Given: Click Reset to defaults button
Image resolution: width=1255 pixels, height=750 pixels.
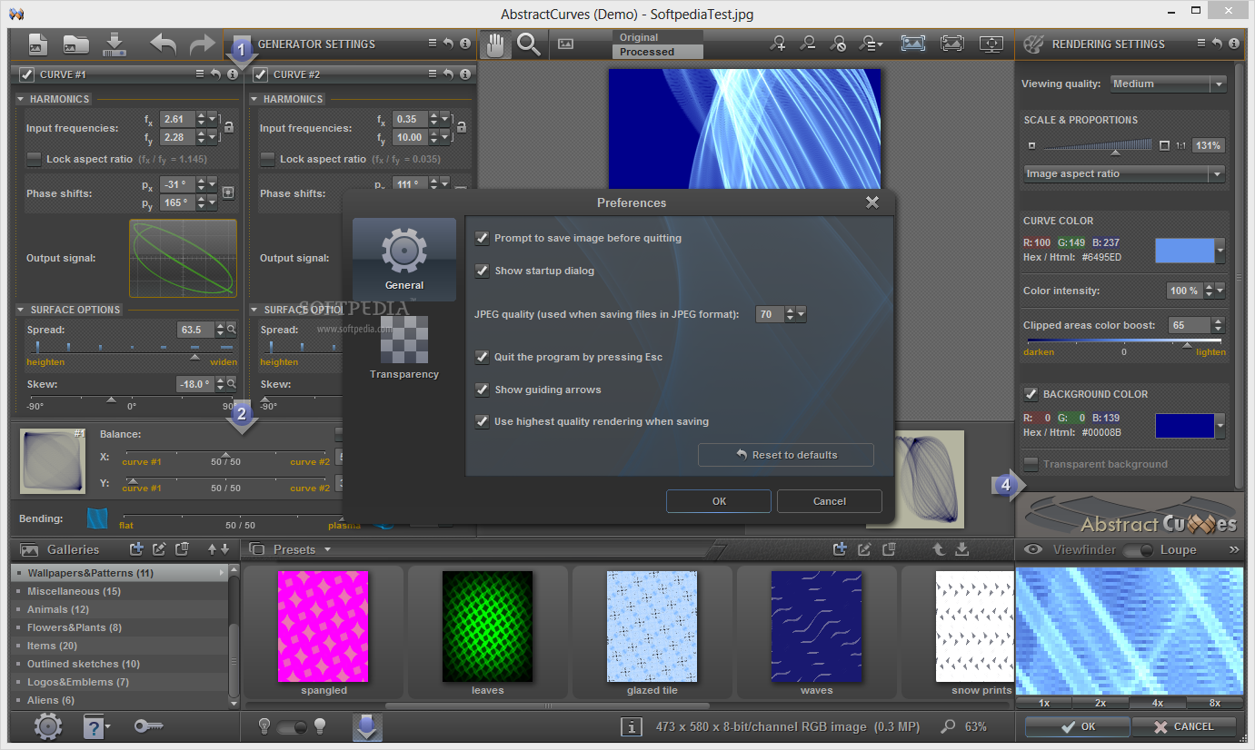Looking at the screenshot, I should [x=786, y=455].
